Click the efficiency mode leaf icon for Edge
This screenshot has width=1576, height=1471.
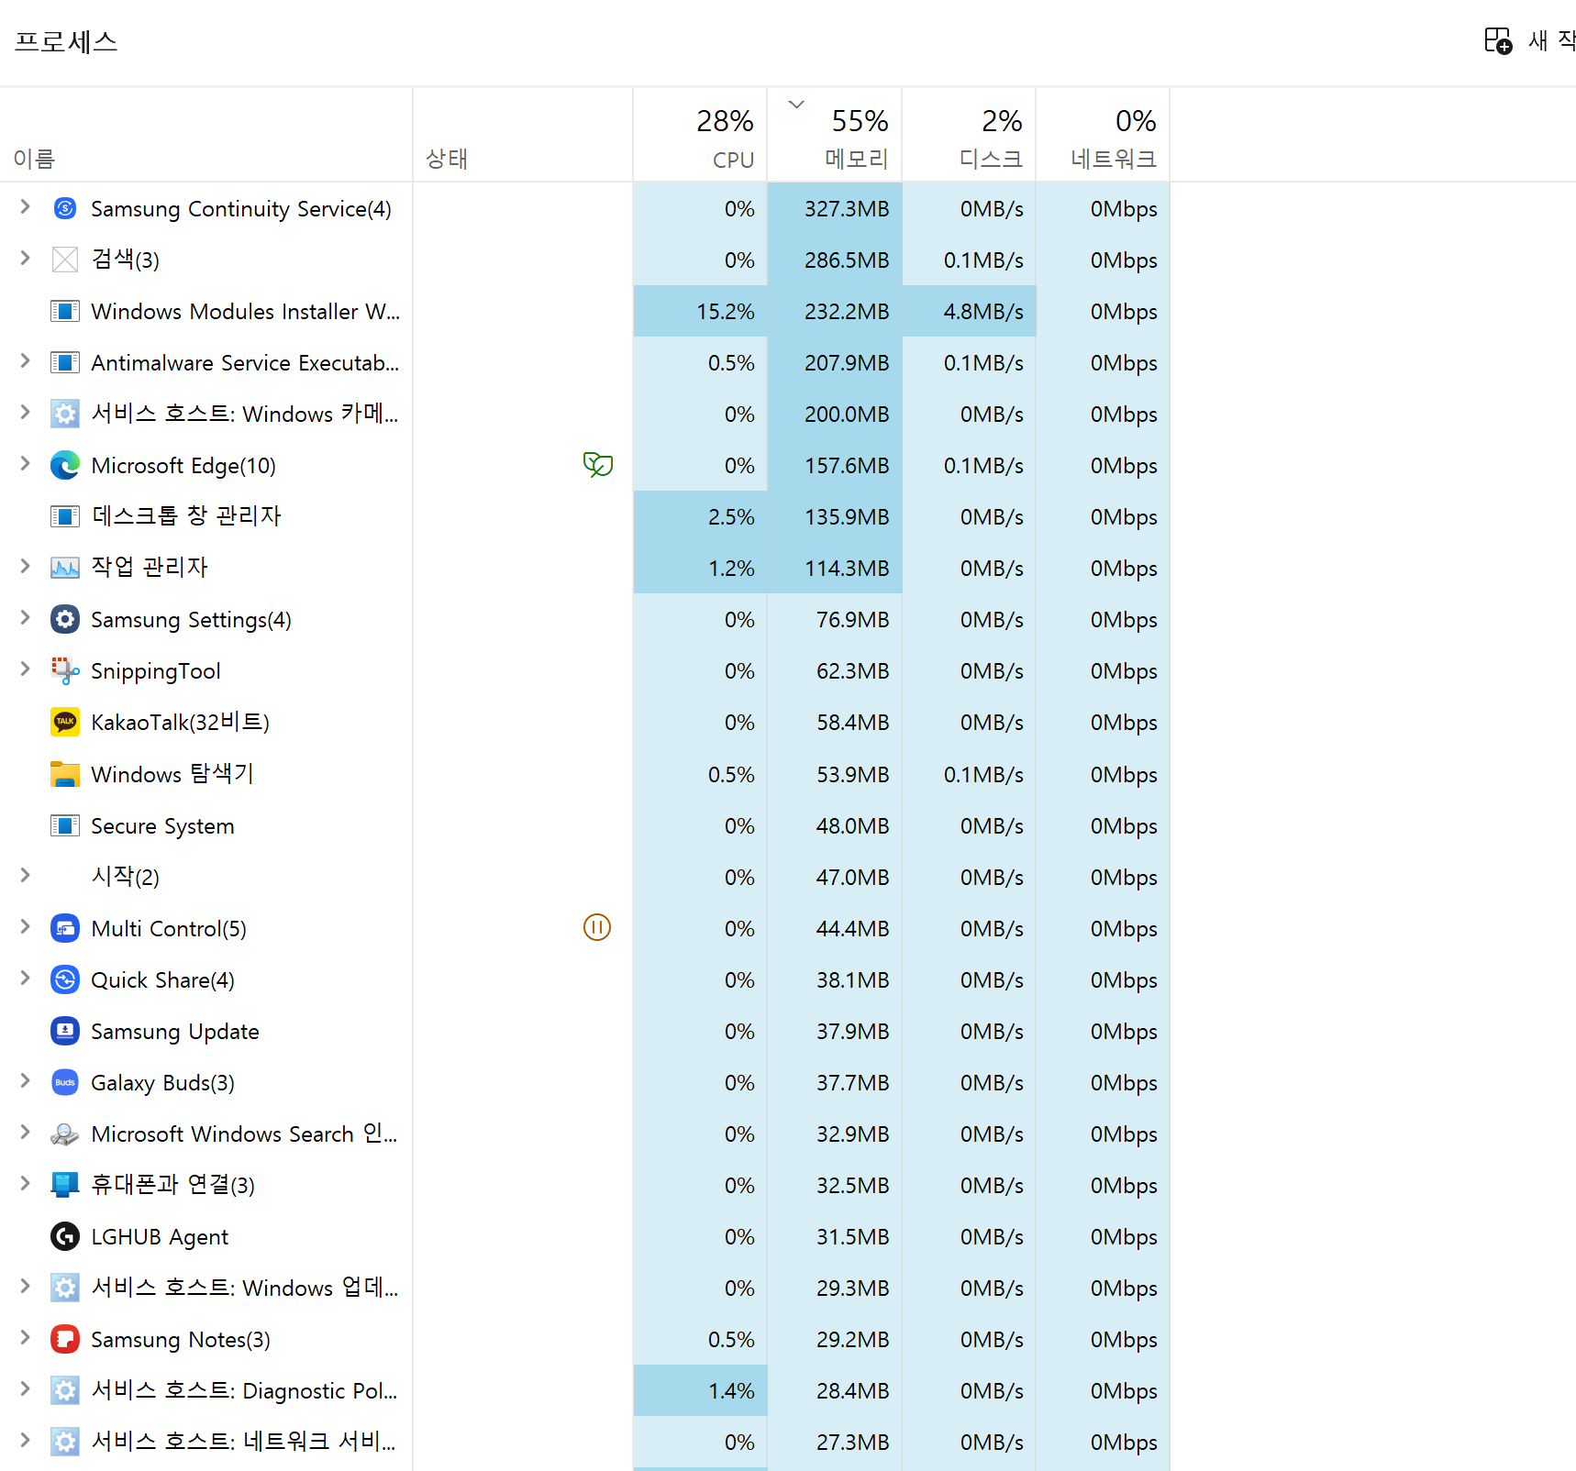597,465
